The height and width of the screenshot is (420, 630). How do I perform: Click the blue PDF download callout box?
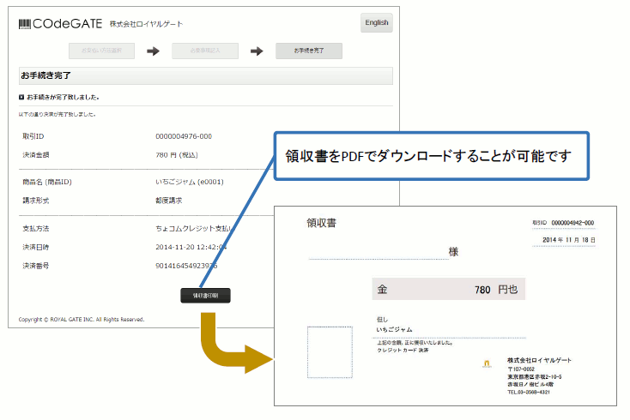(432, 156)
